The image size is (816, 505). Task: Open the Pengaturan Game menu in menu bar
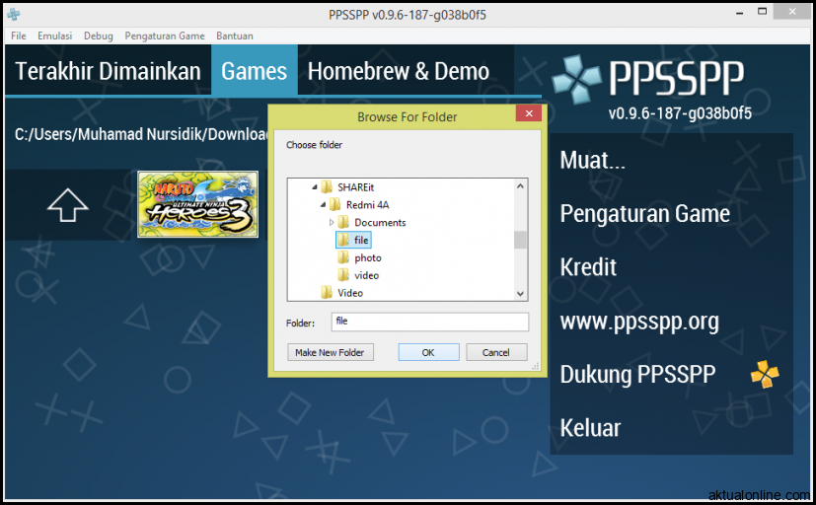pyautogui.click(x=165, y=36)
